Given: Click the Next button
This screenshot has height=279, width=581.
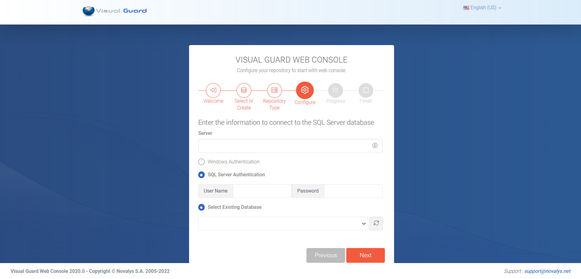Looking at the screenshot, I should (x=365, y=255).
